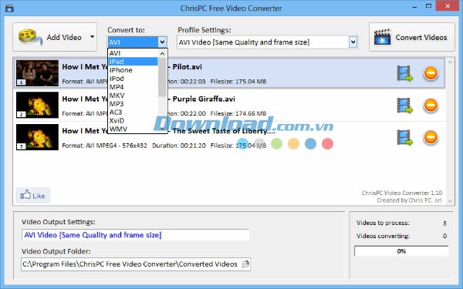Click the app icon in the title bar
The width and height of the screenshot is (463, 289).
point(9,8)
